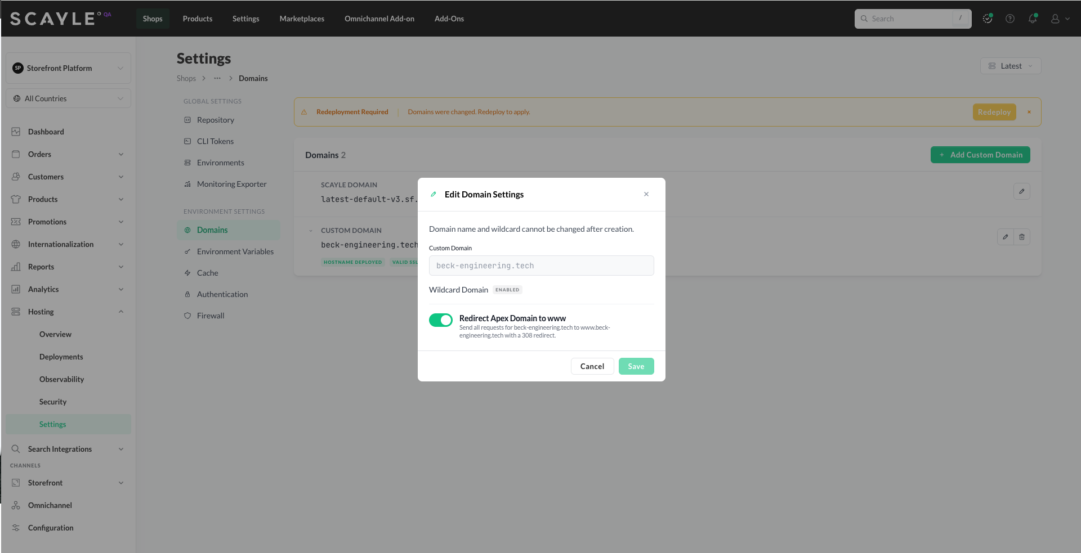Click Add Custom Domain button

980,155
